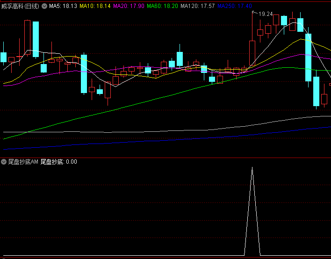Select the MA20: 17.90 label
This screenshot has width=331, height=259.
point(129,6)
